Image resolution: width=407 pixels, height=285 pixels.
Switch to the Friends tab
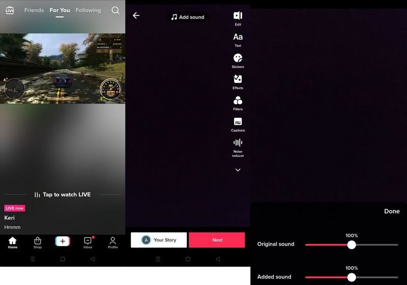(x=34, y=10)
